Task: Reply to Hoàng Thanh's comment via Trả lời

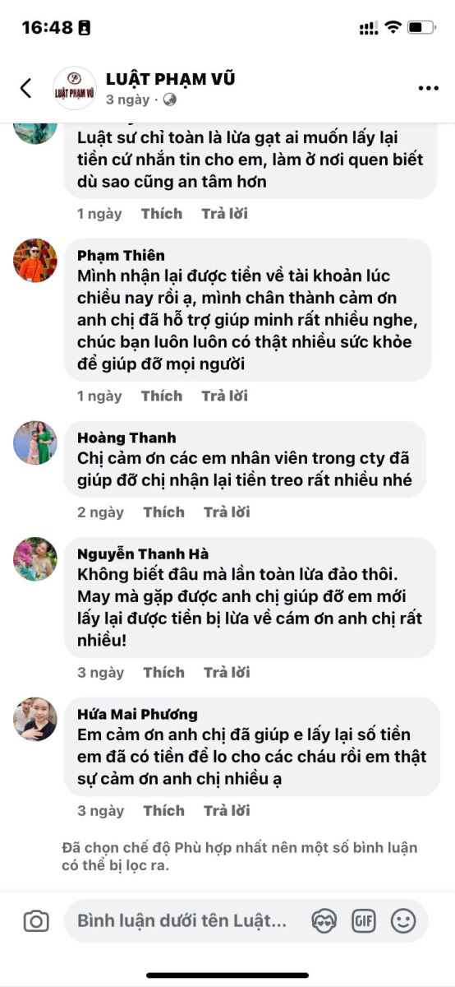Action: click(227, 512)
